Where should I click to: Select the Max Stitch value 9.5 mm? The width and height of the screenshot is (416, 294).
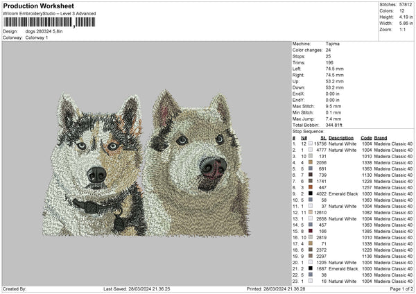click(333, 106)
